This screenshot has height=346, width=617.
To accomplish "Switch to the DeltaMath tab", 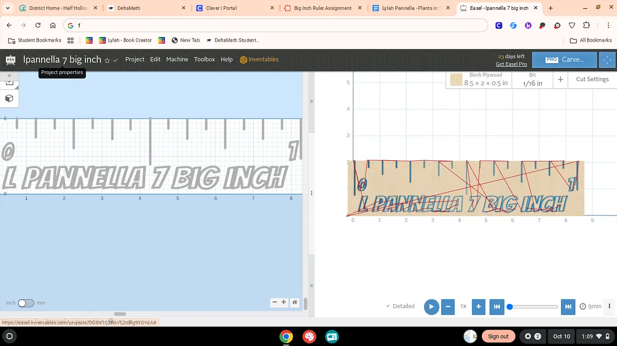I will (146, 8).
